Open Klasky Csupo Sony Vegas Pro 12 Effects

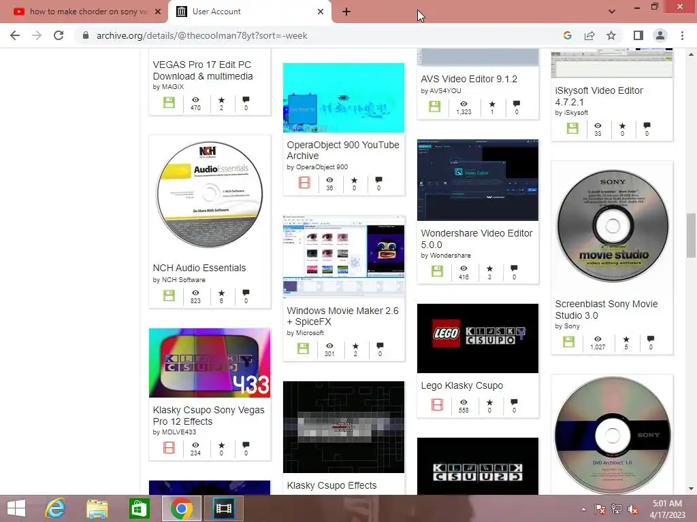click(x=208, y=416)
